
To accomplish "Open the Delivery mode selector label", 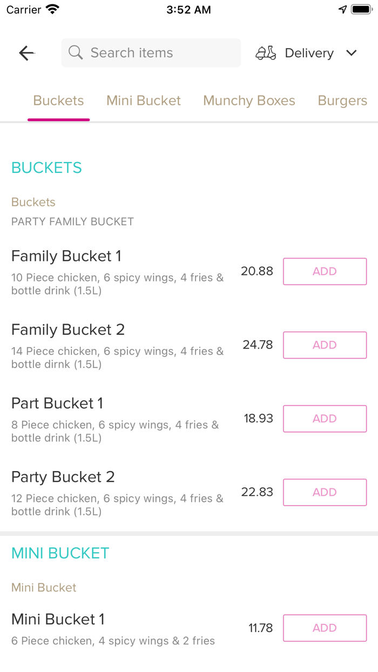I will click(x=309, y=53).
